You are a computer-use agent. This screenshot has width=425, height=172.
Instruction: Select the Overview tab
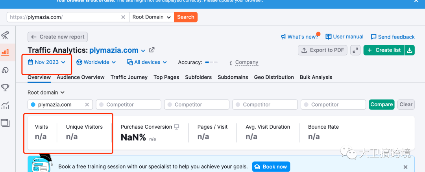[39, 77]
